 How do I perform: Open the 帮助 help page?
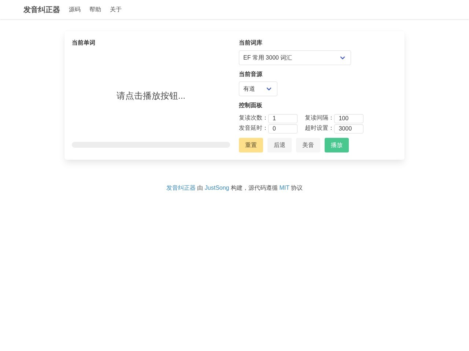[95, 9]
